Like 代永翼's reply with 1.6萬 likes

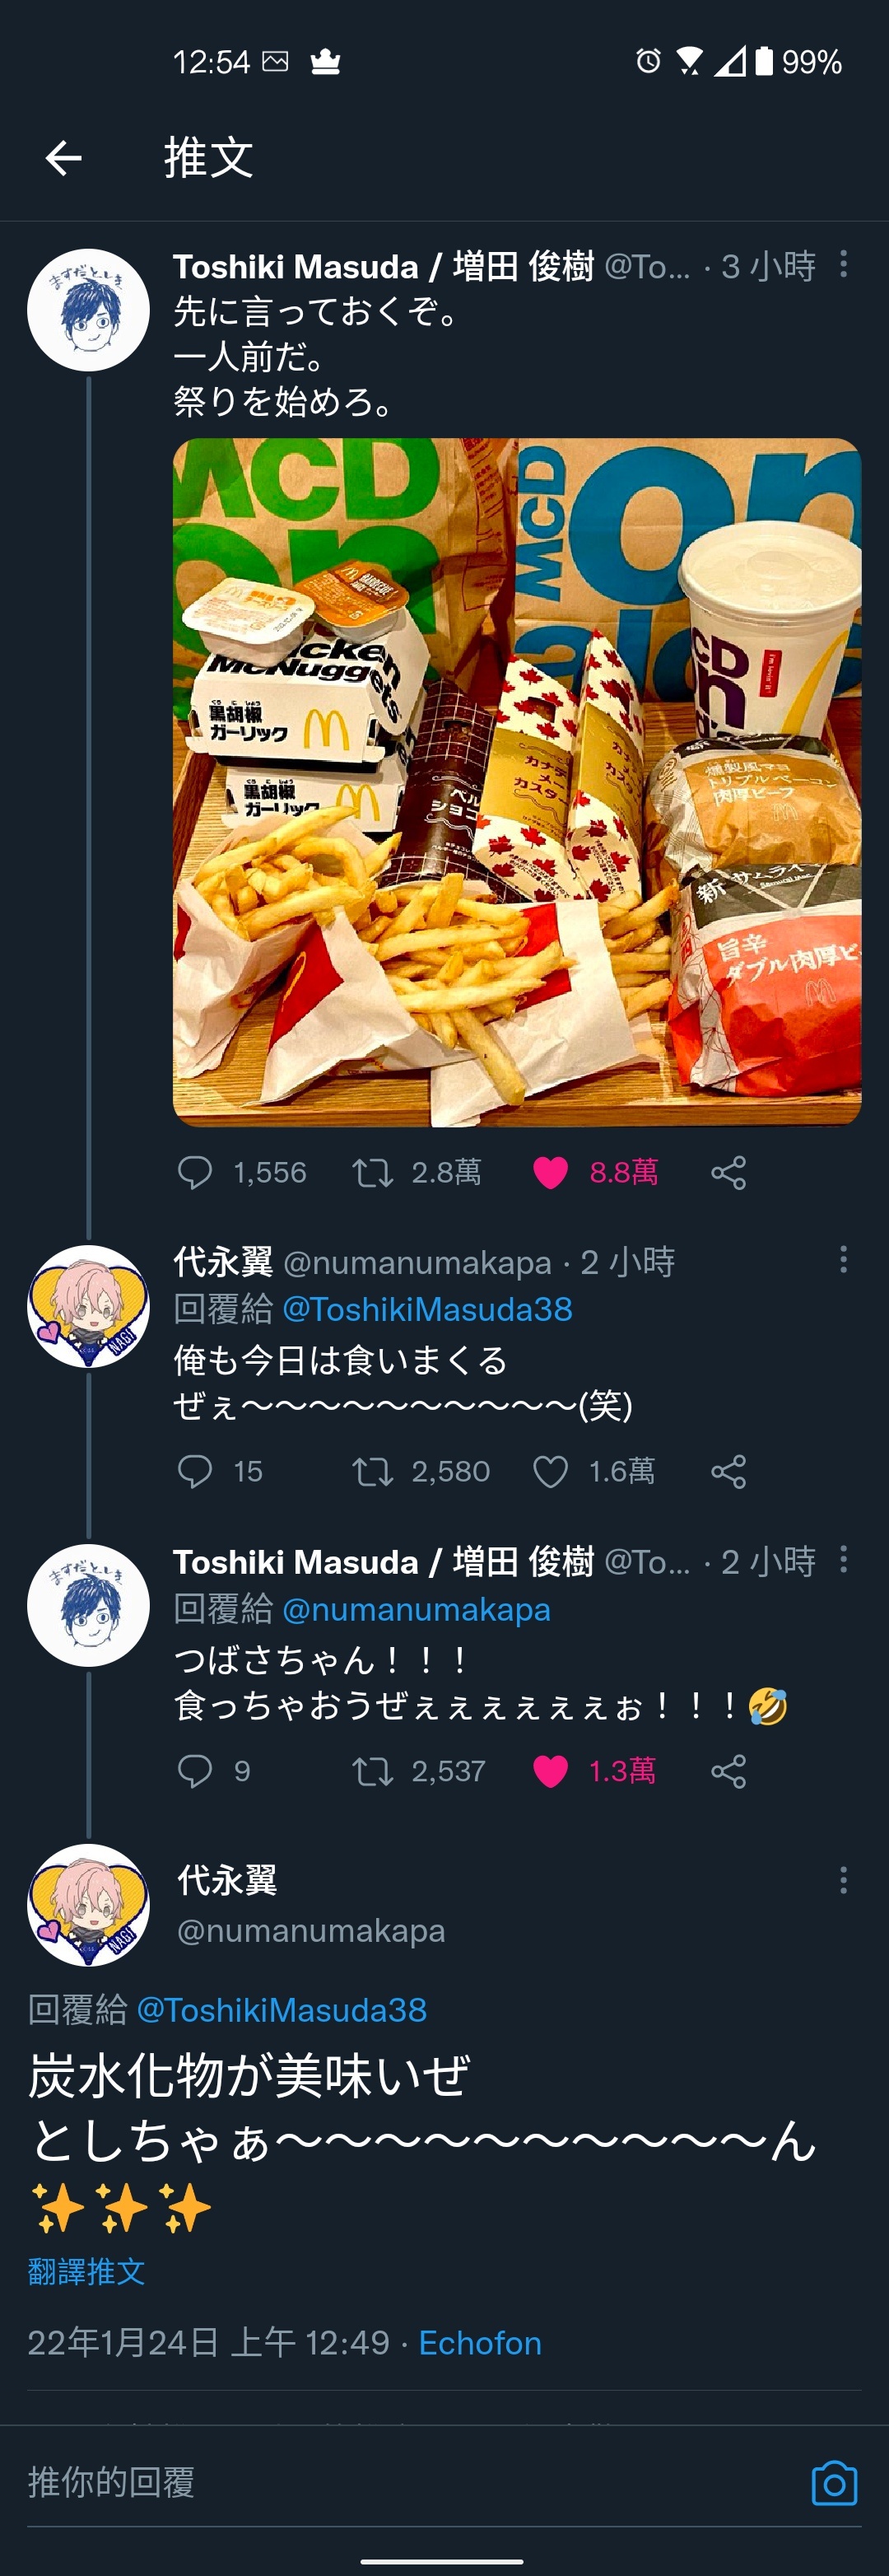click(550, 1471)
